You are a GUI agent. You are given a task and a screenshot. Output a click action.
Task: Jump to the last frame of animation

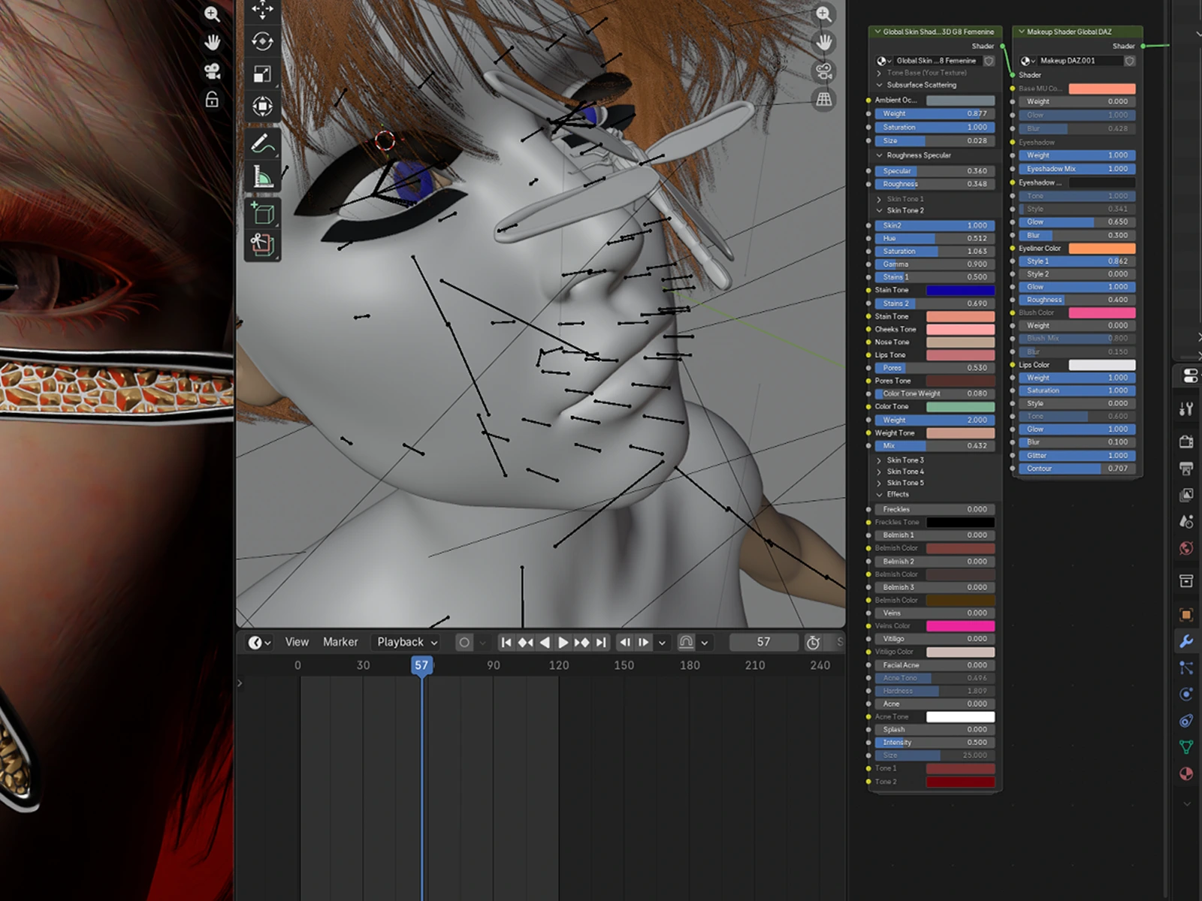pyautogui.click(x=601, y=642)
